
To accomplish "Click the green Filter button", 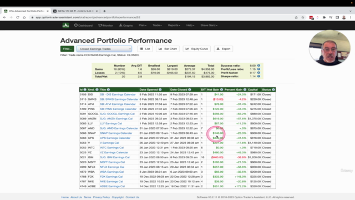I will pos(67,49).
